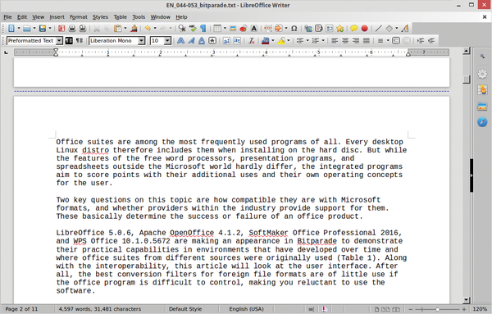Click the Insert Comment speech bubble icon
492x314 pixels.
point(354,29)
